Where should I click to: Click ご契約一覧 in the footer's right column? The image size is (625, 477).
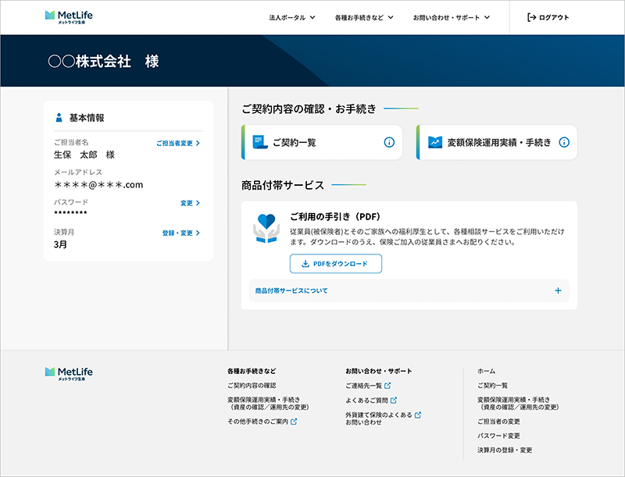pos(493,386)
